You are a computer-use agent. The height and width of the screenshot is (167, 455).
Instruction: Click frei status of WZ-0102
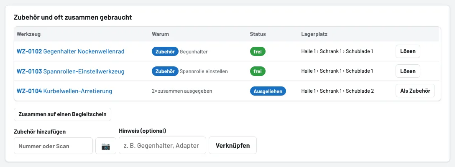click(x=258, y=51)
